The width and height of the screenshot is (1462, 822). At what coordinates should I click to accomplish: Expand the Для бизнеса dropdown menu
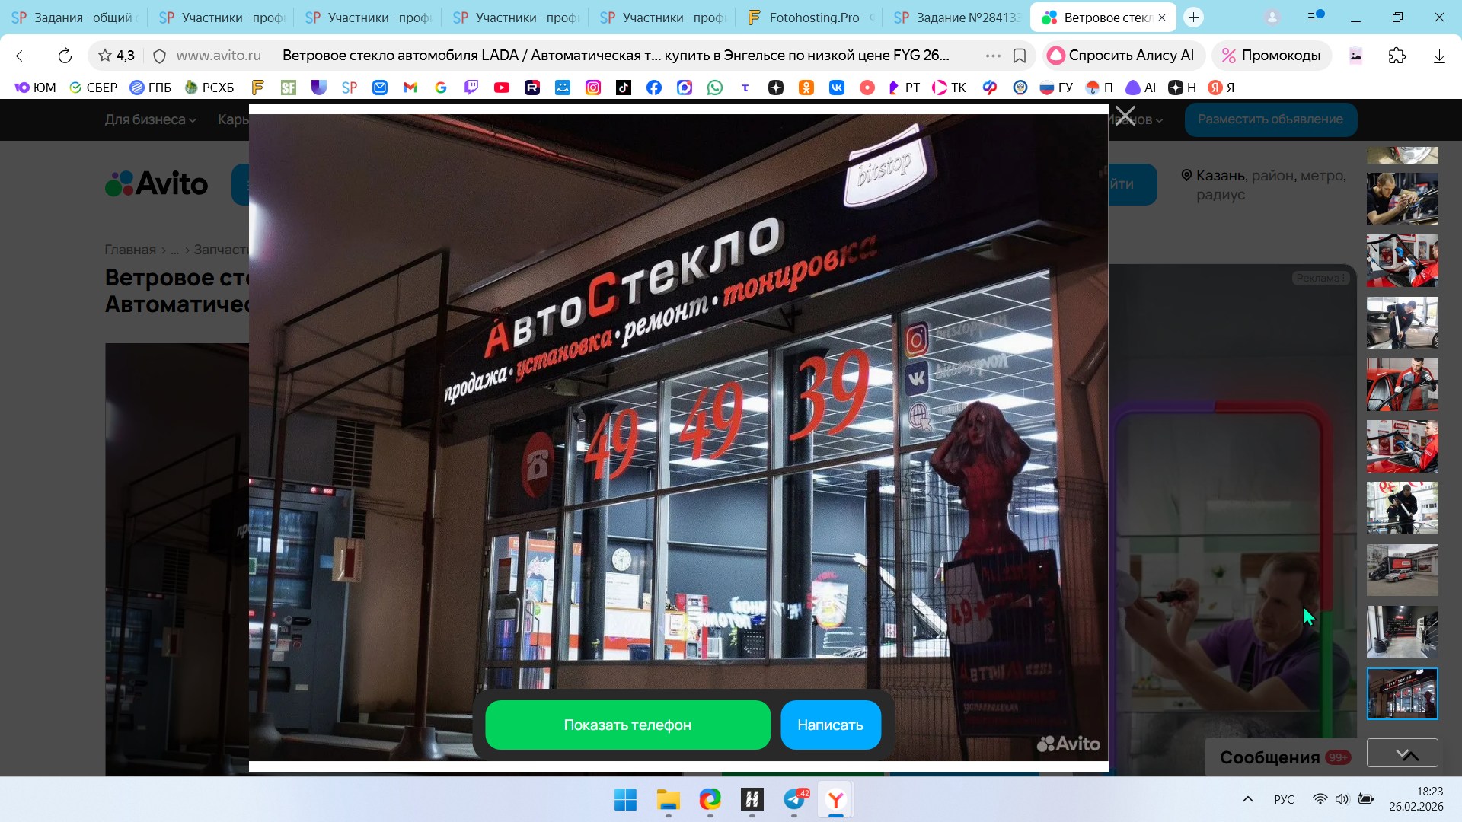(x=150, y=119)
